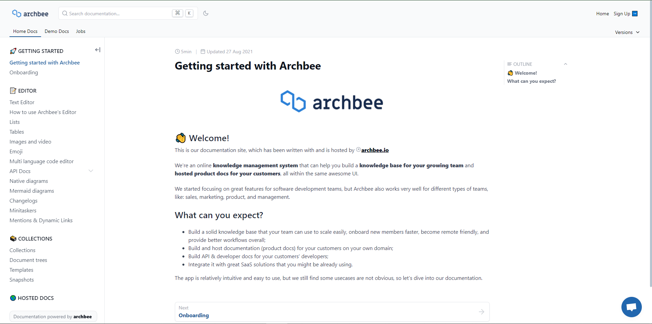Click the clock icon next to 5min
The height and width of the screenshot is (324, 652).
click(x=177, y=51)
